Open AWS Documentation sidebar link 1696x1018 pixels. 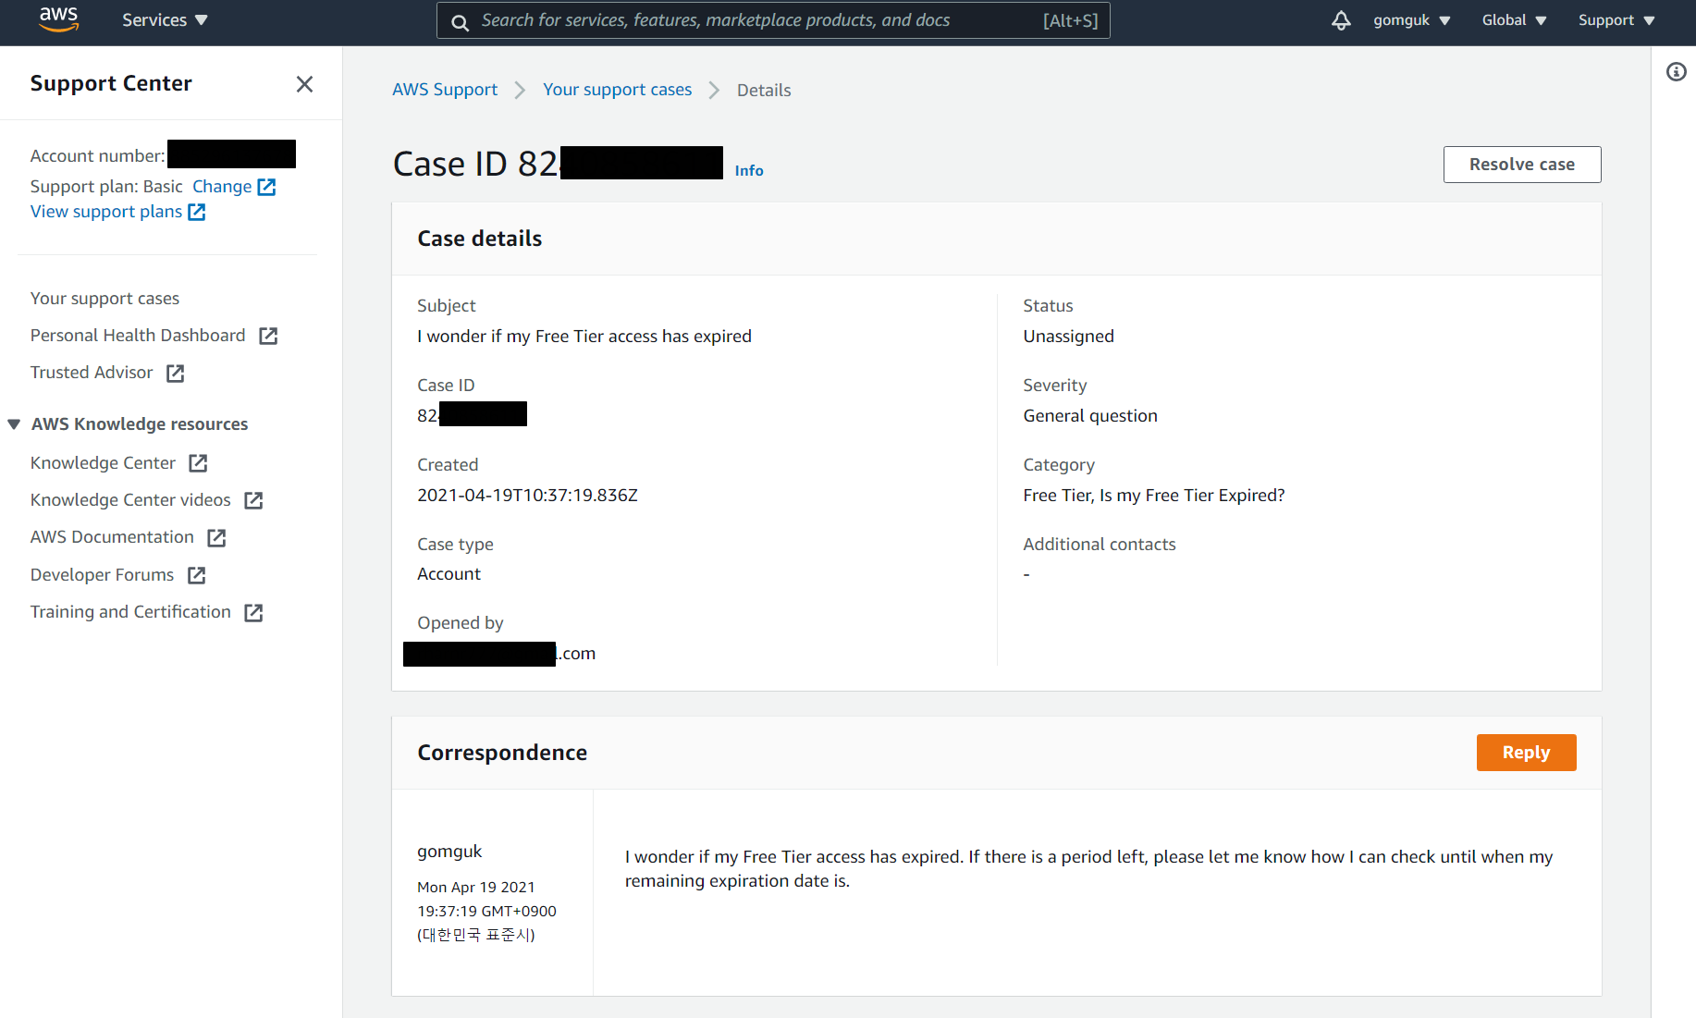112,537
